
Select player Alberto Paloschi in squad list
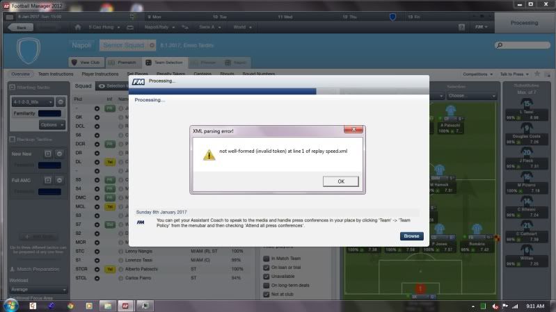[141, 269]
